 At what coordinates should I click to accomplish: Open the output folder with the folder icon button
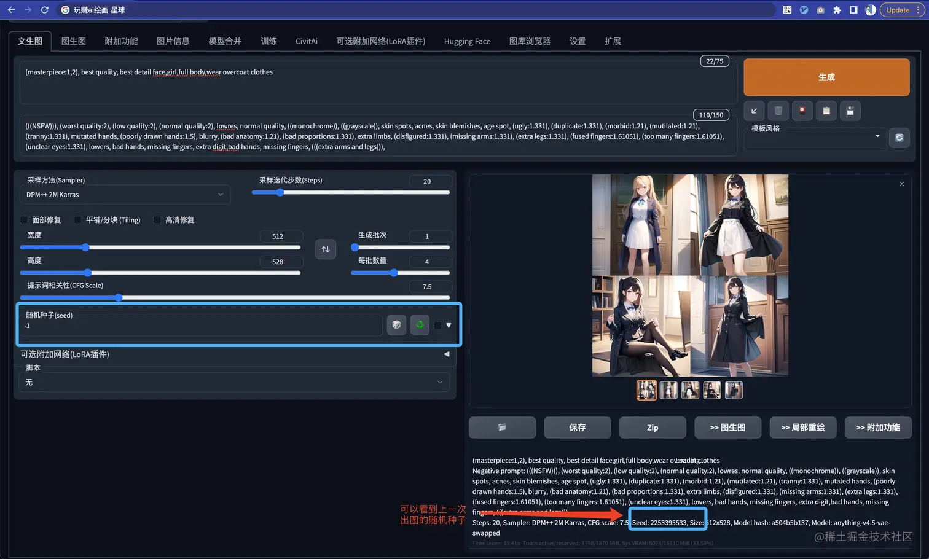pyautogui.click(x=502, y=428)
